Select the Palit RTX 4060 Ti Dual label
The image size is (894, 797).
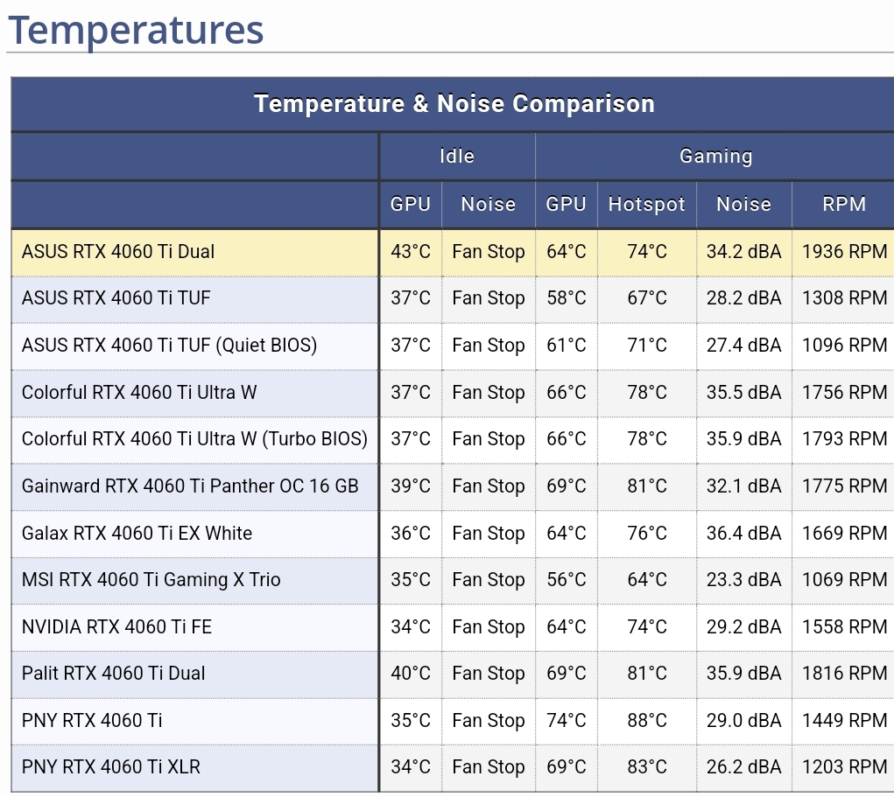pyautogui.click(x=114, y=674)
